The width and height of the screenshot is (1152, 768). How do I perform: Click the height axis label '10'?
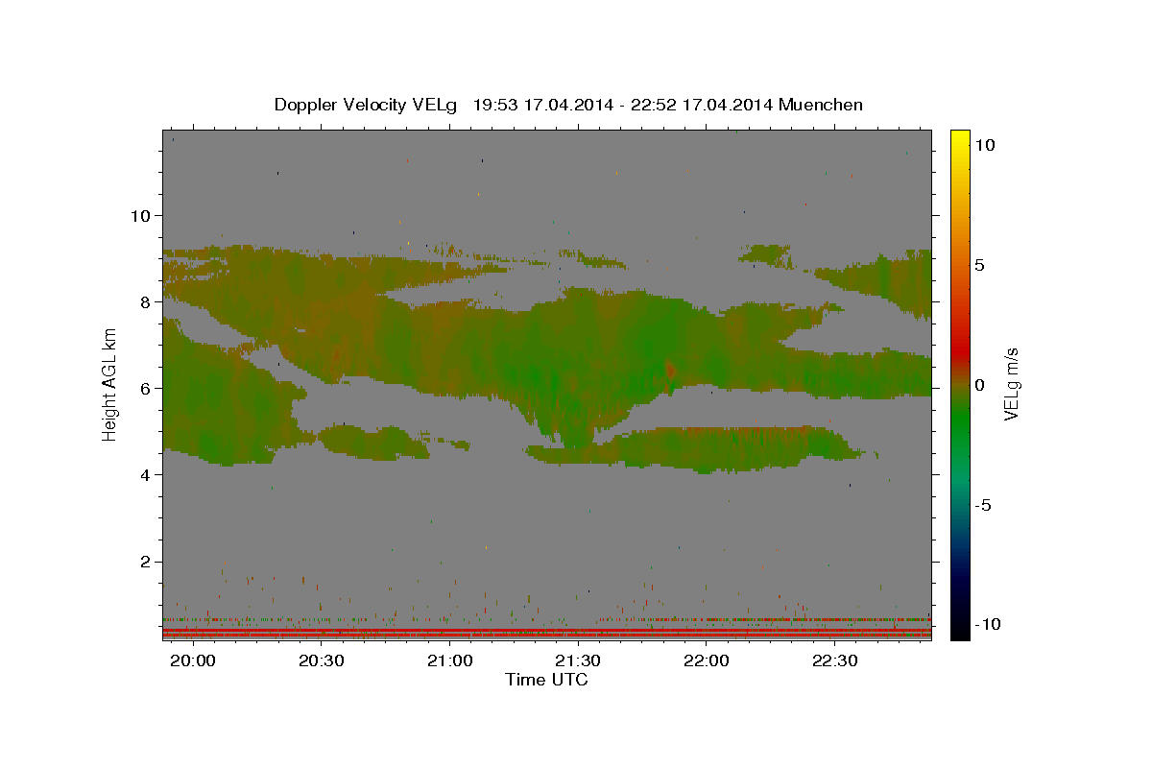140,215
